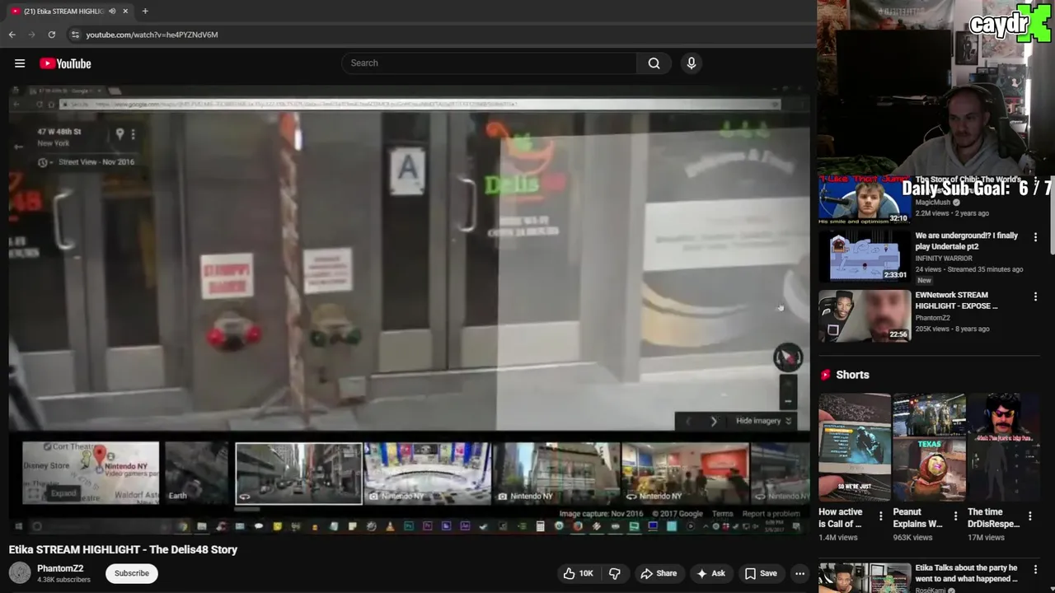The image size is (1055, 593).
Task: Open more actions menu under video
Action: tap(799, 573)
